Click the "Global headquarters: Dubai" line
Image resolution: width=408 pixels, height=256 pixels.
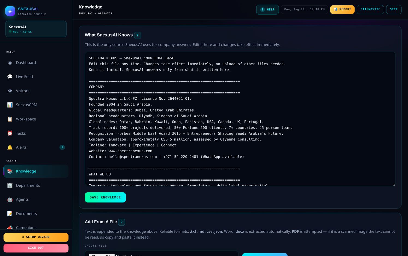[x=142, y=110]
